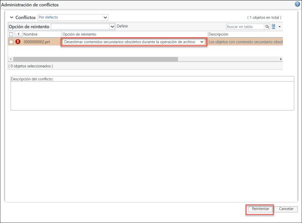Click the Opción de reintento column header
Screen dimensions: 302x223
[79, 34]
